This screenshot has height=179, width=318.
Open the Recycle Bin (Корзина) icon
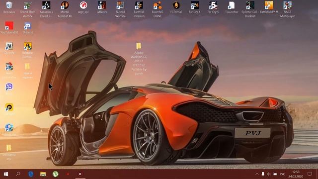(9, 5)
